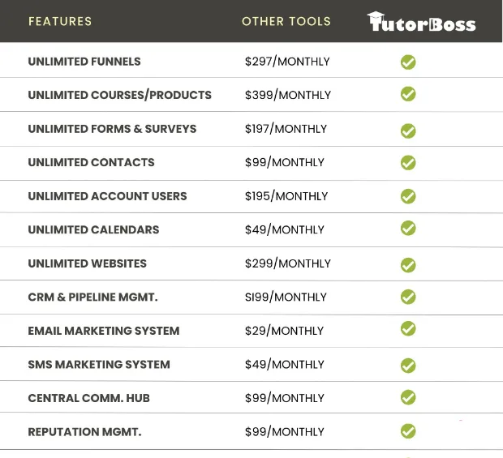The height and width of the screenshot is (458, 503).
Task: Click the $399/MONTHLY price for courses
Action: (288, 95)
